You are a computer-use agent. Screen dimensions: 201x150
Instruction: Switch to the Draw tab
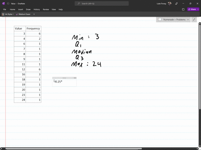(x=28, y=10)
